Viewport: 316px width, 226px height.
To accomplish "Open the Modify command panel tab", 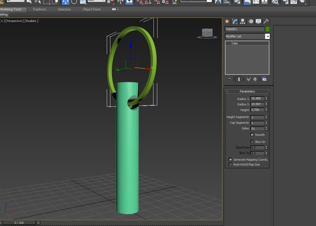I will tap(235, 22).
